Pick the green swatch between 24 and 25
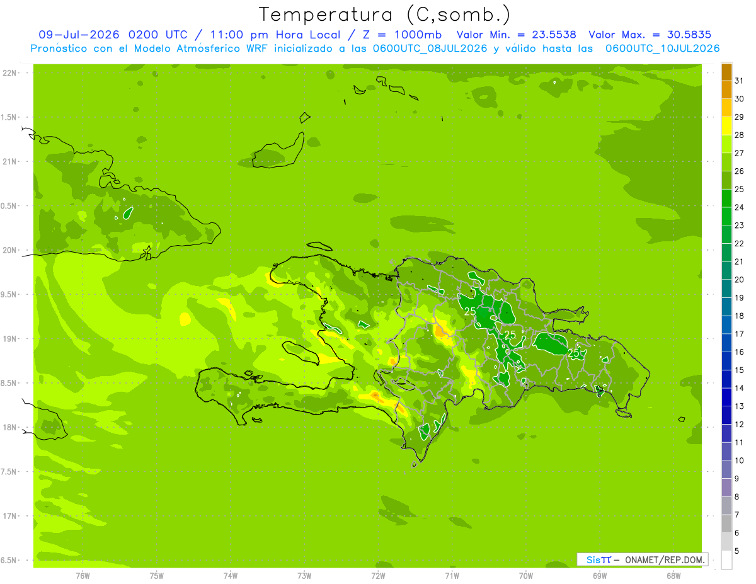Screen dimensions: 756x584 (726, 198)
